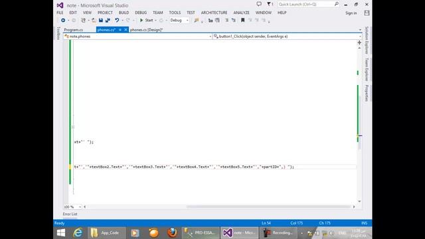Click the Open File toolbar icon
Image resolution: width=425 pixels, height=239 pixels.
click(x=94, y=21)
